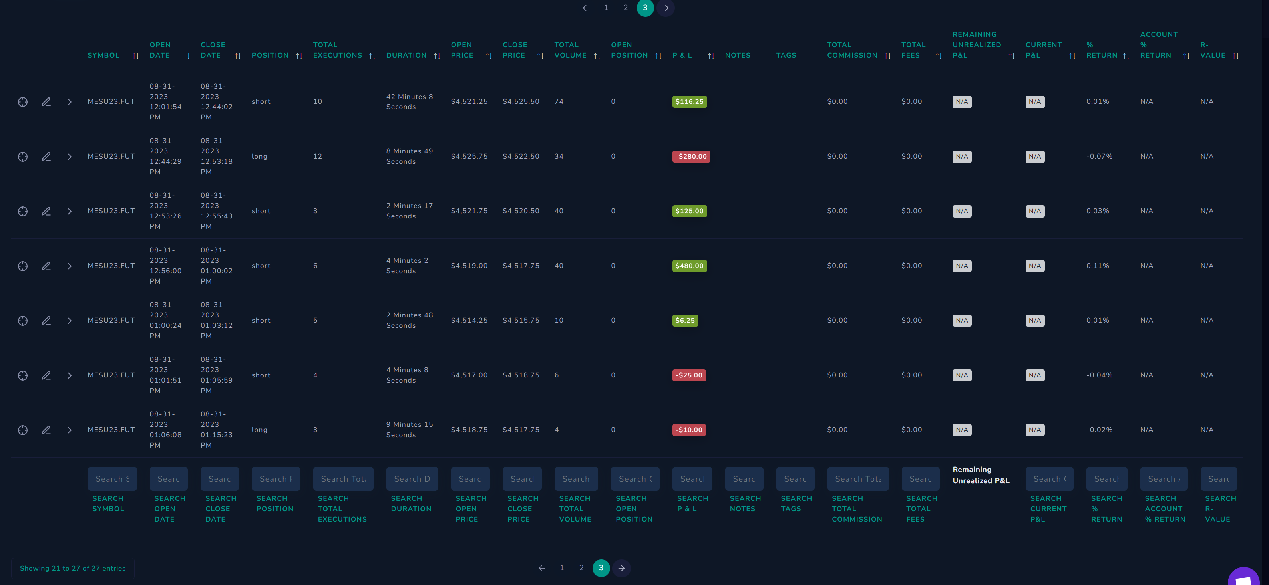Screen dimensions: 1269x585
Task: Sort table by Duration column
Action: tap(437, 56)
